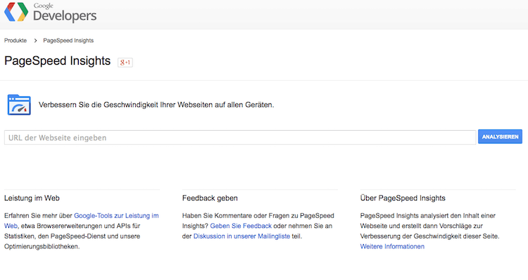This screenshot has height=280, width=528.
Task: Focus the URL der Webseite eingeben field
Action: (240, 138)
